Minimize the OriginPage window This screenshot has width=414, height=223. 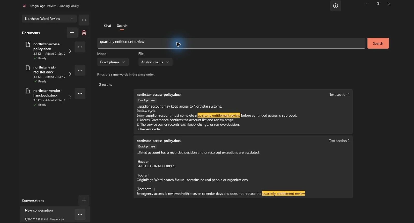pyautogui.click(x=367, y=4)
